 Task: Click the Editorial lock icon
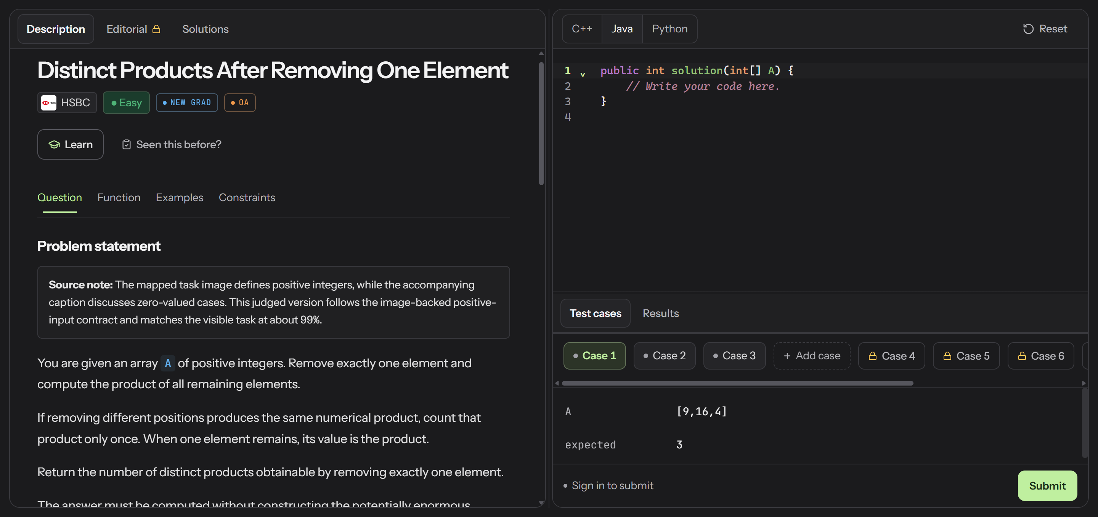[156, 29]
